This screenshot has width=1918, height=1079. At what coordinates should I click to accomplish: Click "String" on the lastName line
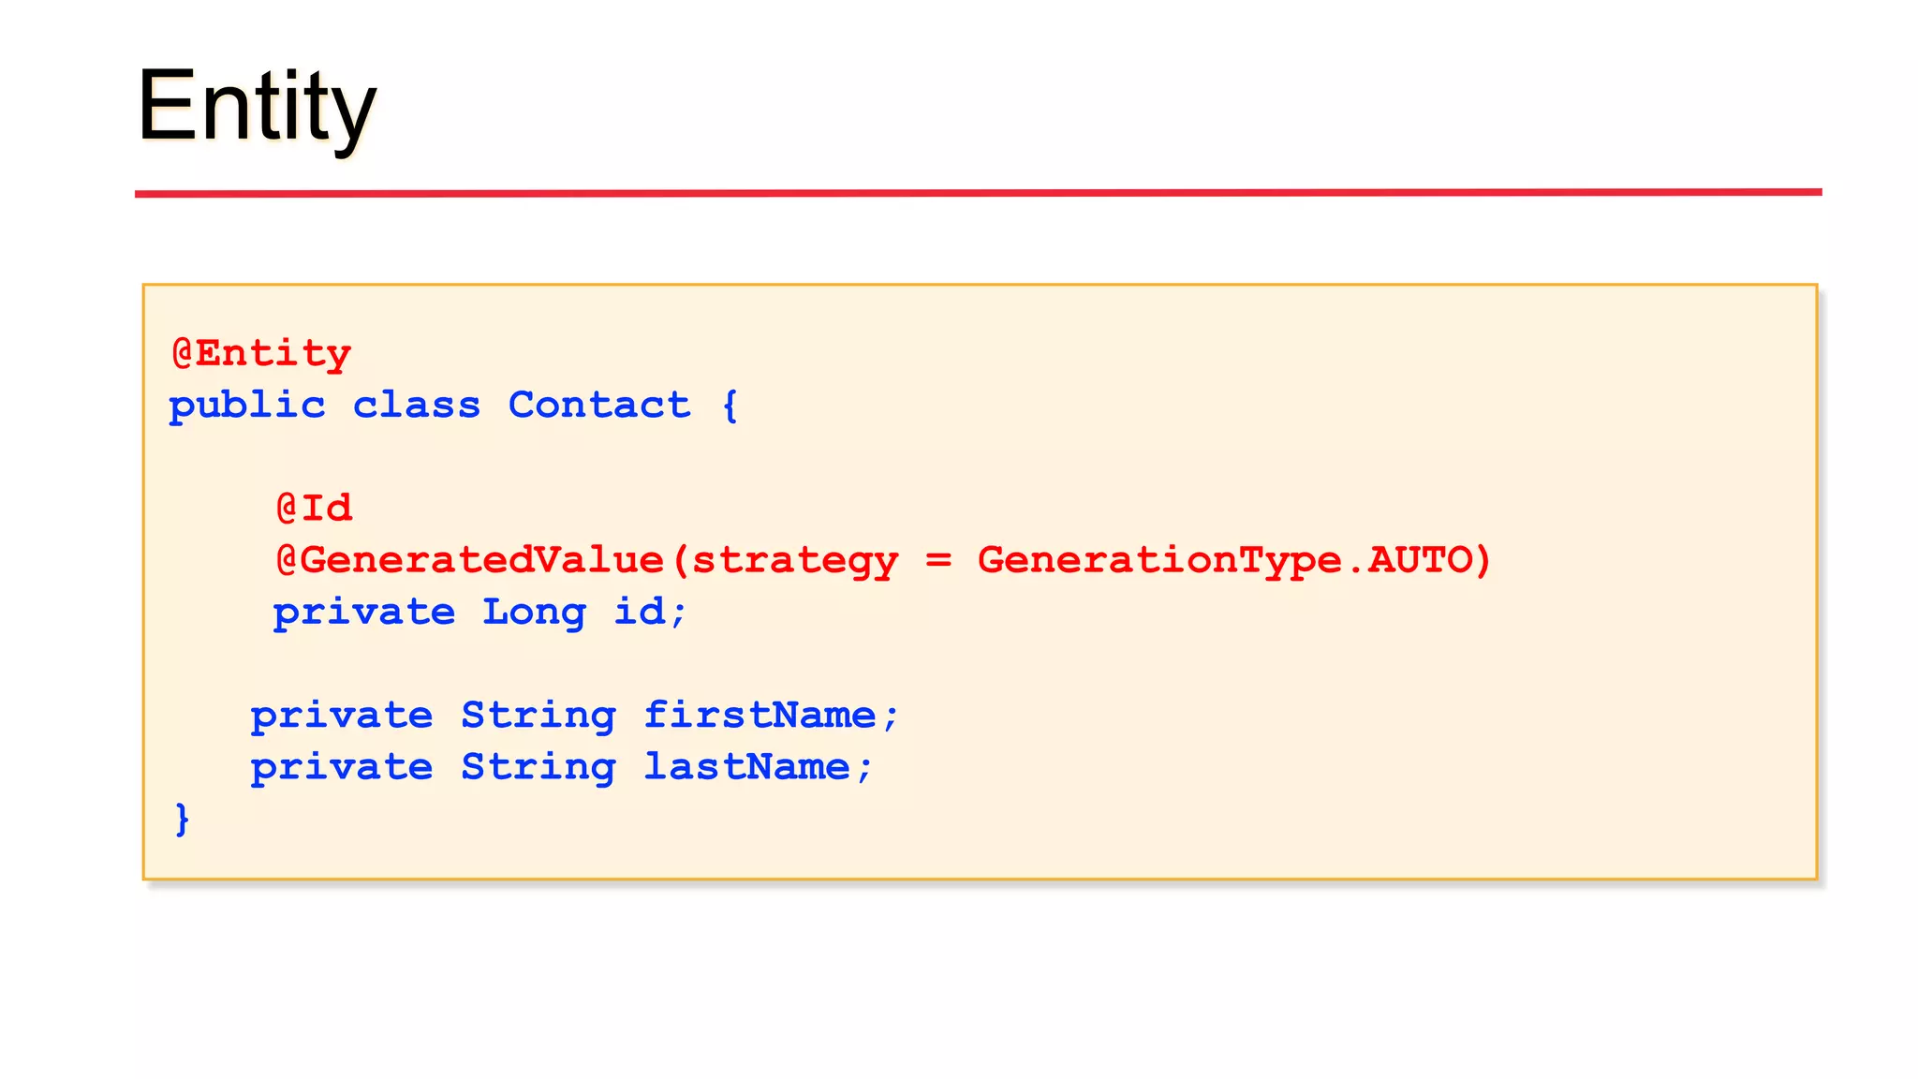[x=539, y=767]
